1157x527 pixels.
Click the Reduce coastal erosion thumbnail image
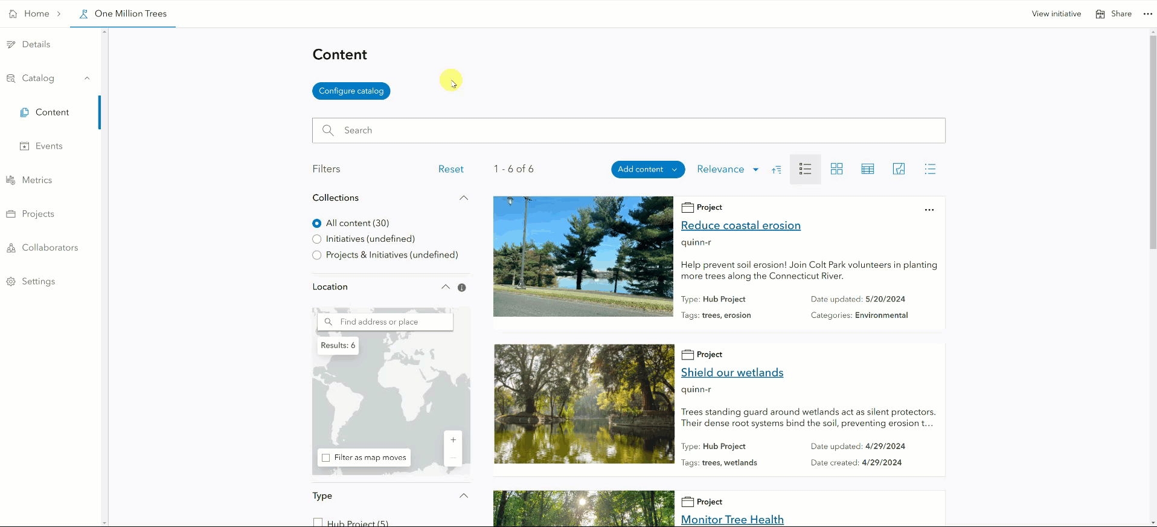coord(583,256)
